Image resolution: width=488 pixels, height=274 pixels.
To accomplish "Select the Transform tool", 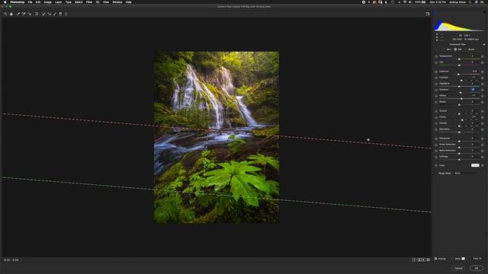I will click(x=37, y=14).
